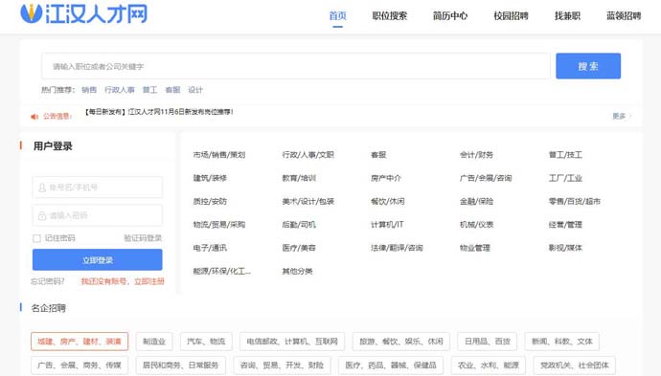The width and height of the screenshot is (661, 376).
Task: Select the 新闻、科教、文体 industry tag
Action: coord(562,342)
